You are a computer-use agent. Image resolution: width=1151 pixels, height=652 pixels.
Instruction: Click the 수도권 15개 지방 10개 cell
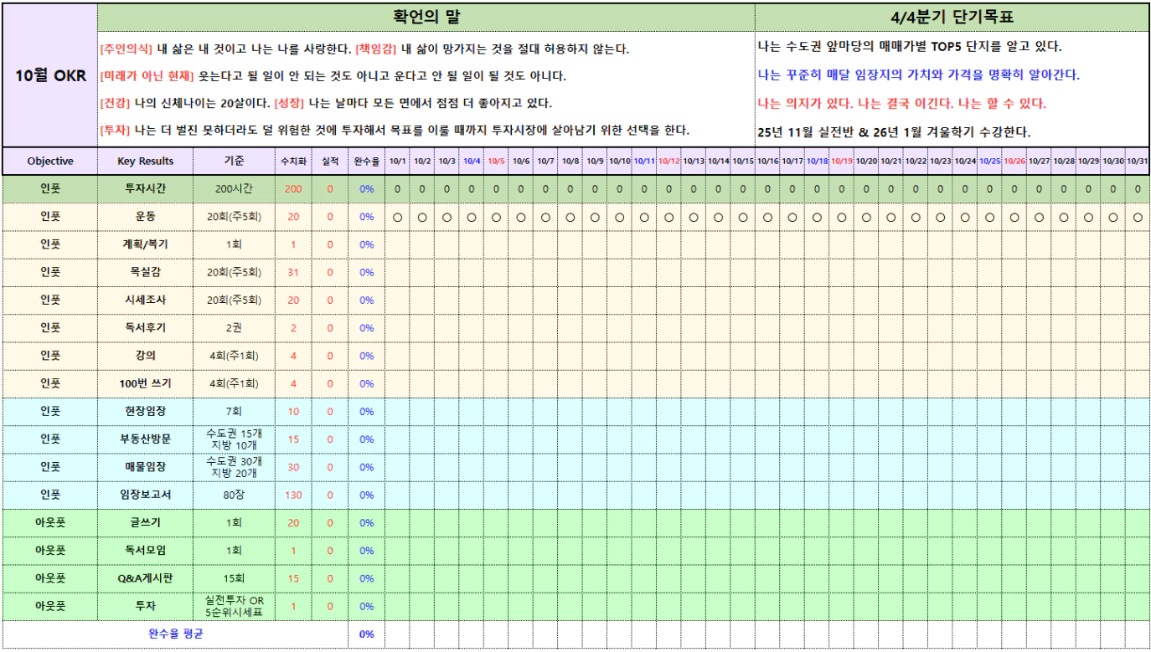pos(235,439)
